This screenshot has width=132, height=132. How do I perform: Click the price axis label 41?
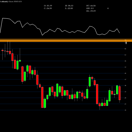[x=125, y=79]
